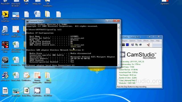Image resolution: width=182 pixels, height=102 pixels.
Task: Select the Xerox We... file icon
Action: point(26,92)
